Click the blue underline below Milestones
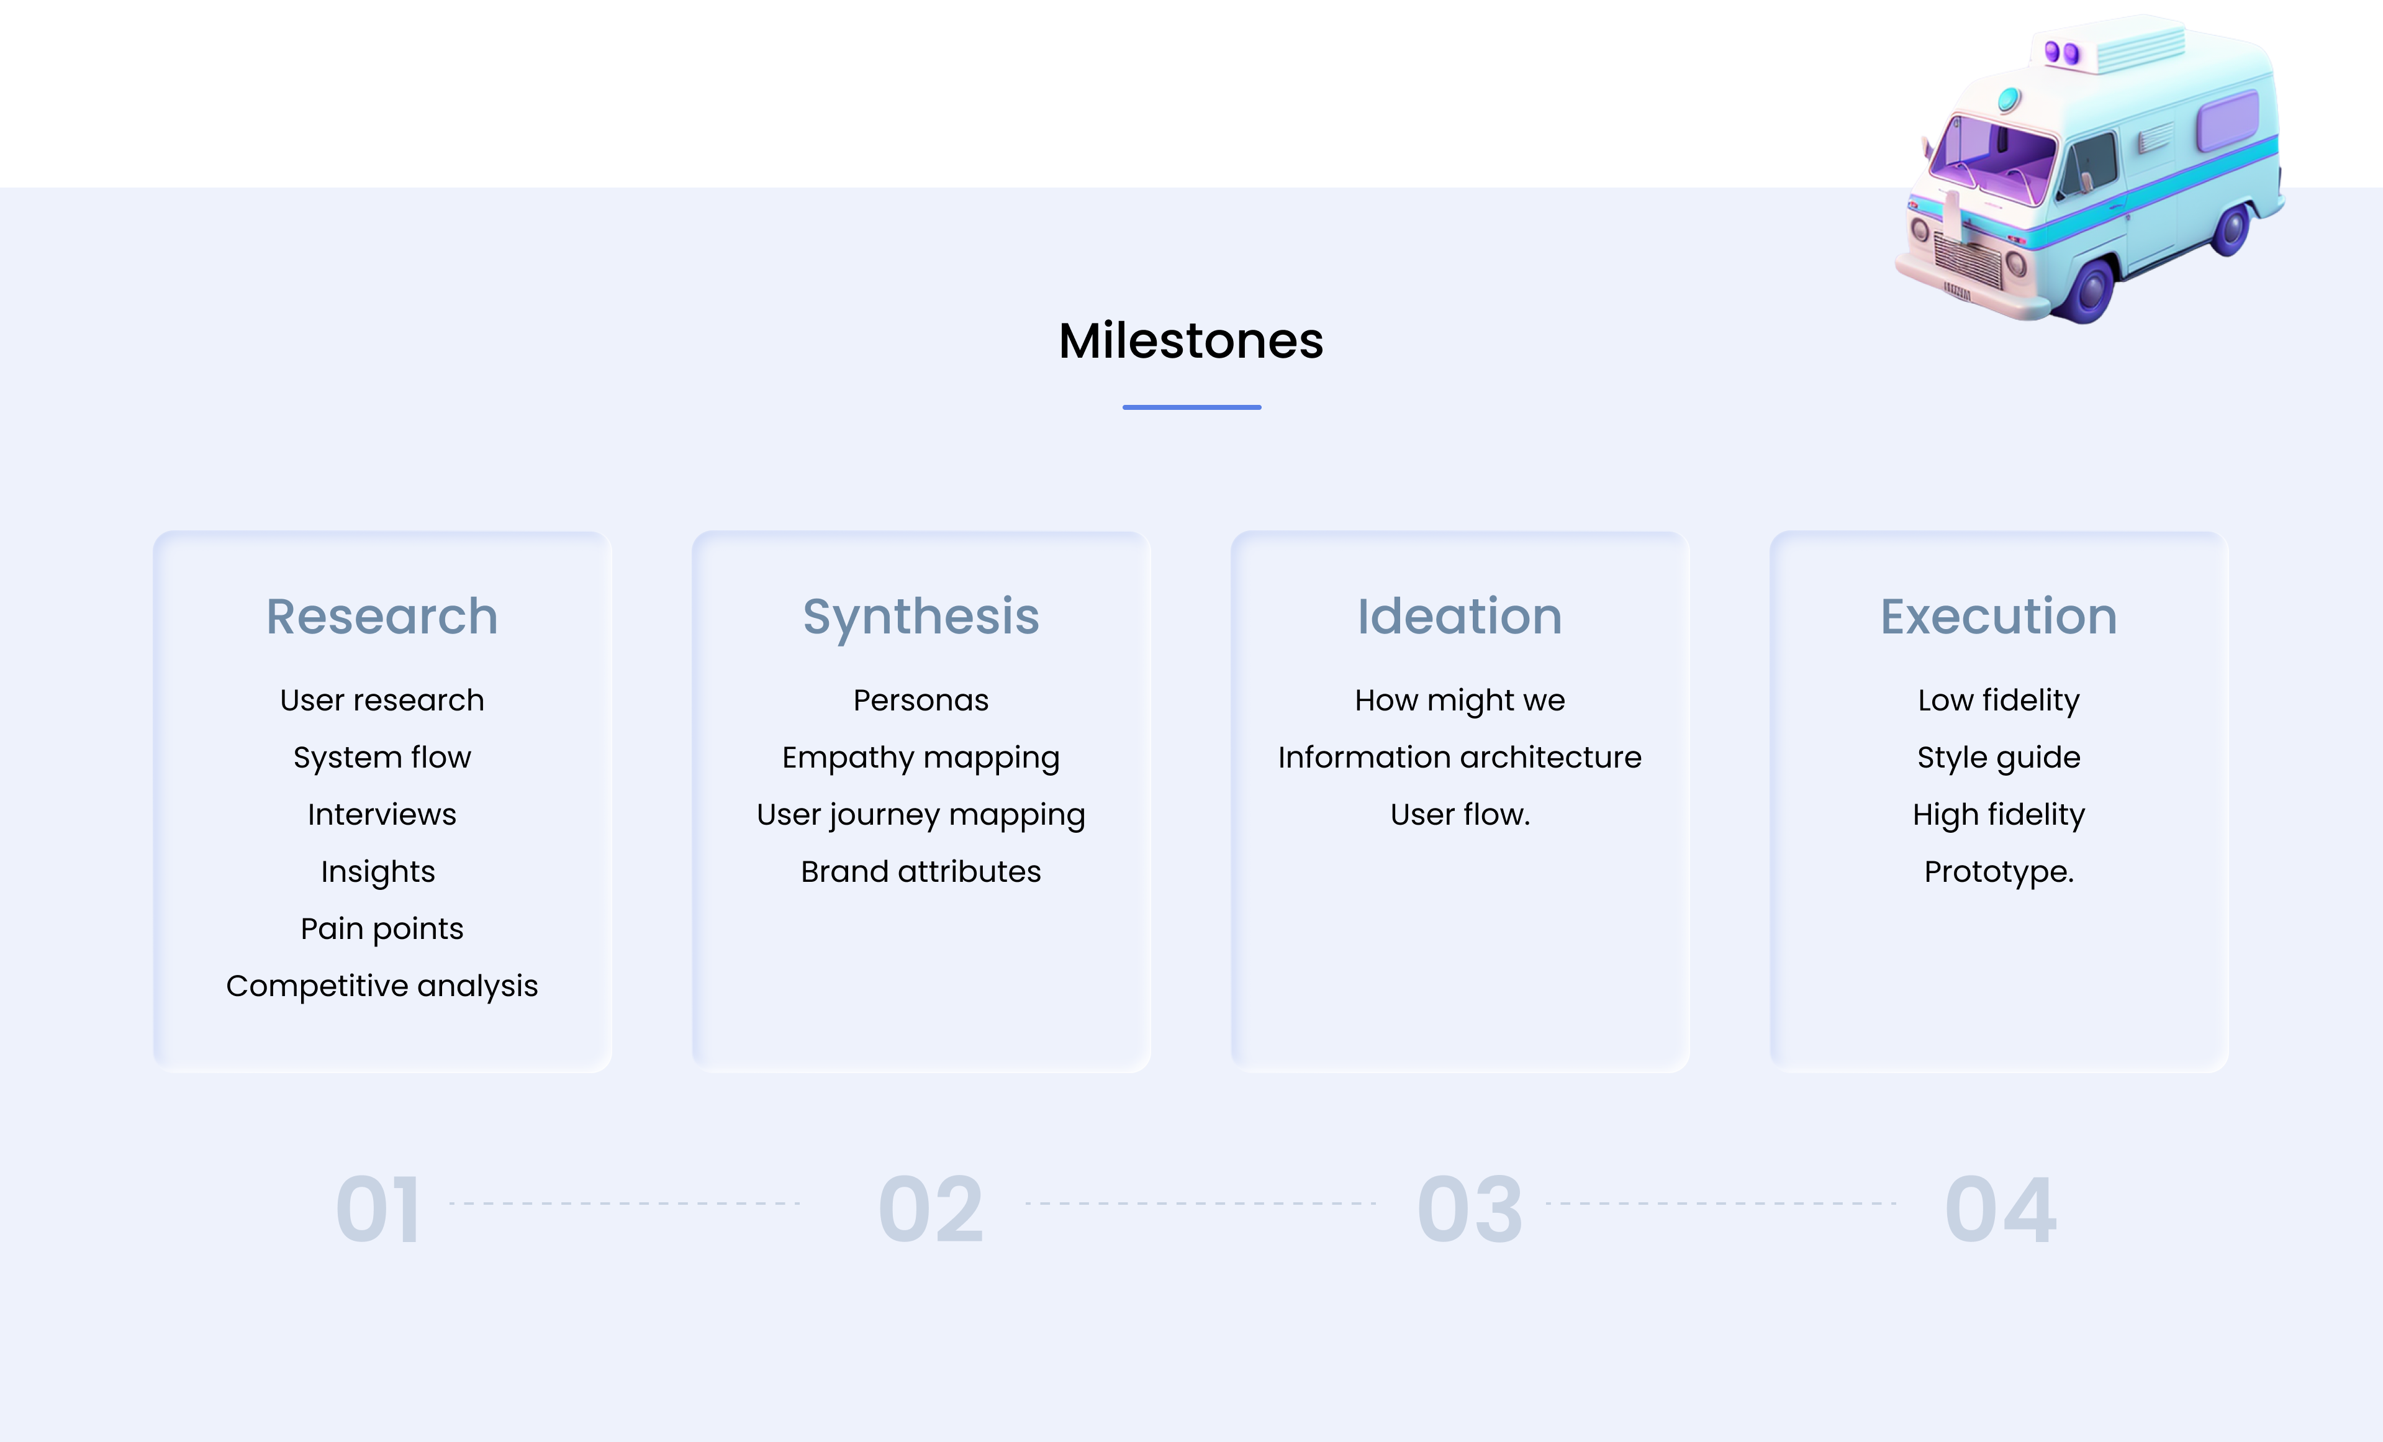 tap(1191, 407)
